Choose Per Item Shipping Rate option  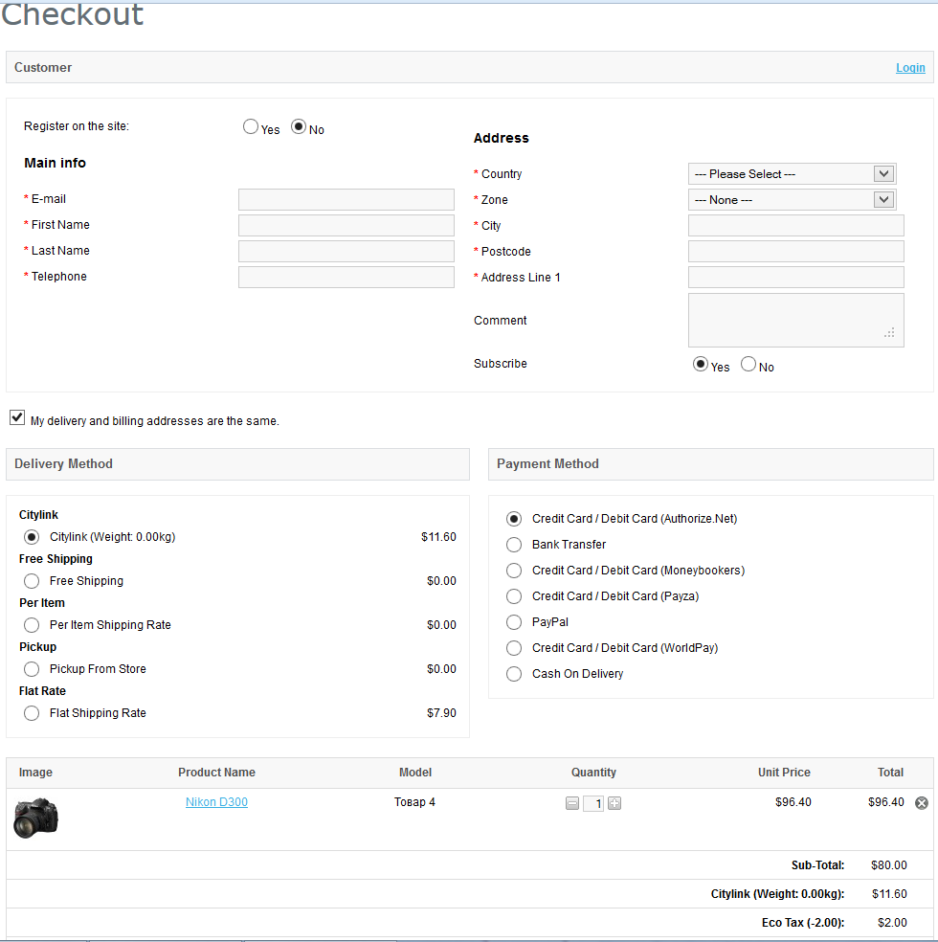32,625
